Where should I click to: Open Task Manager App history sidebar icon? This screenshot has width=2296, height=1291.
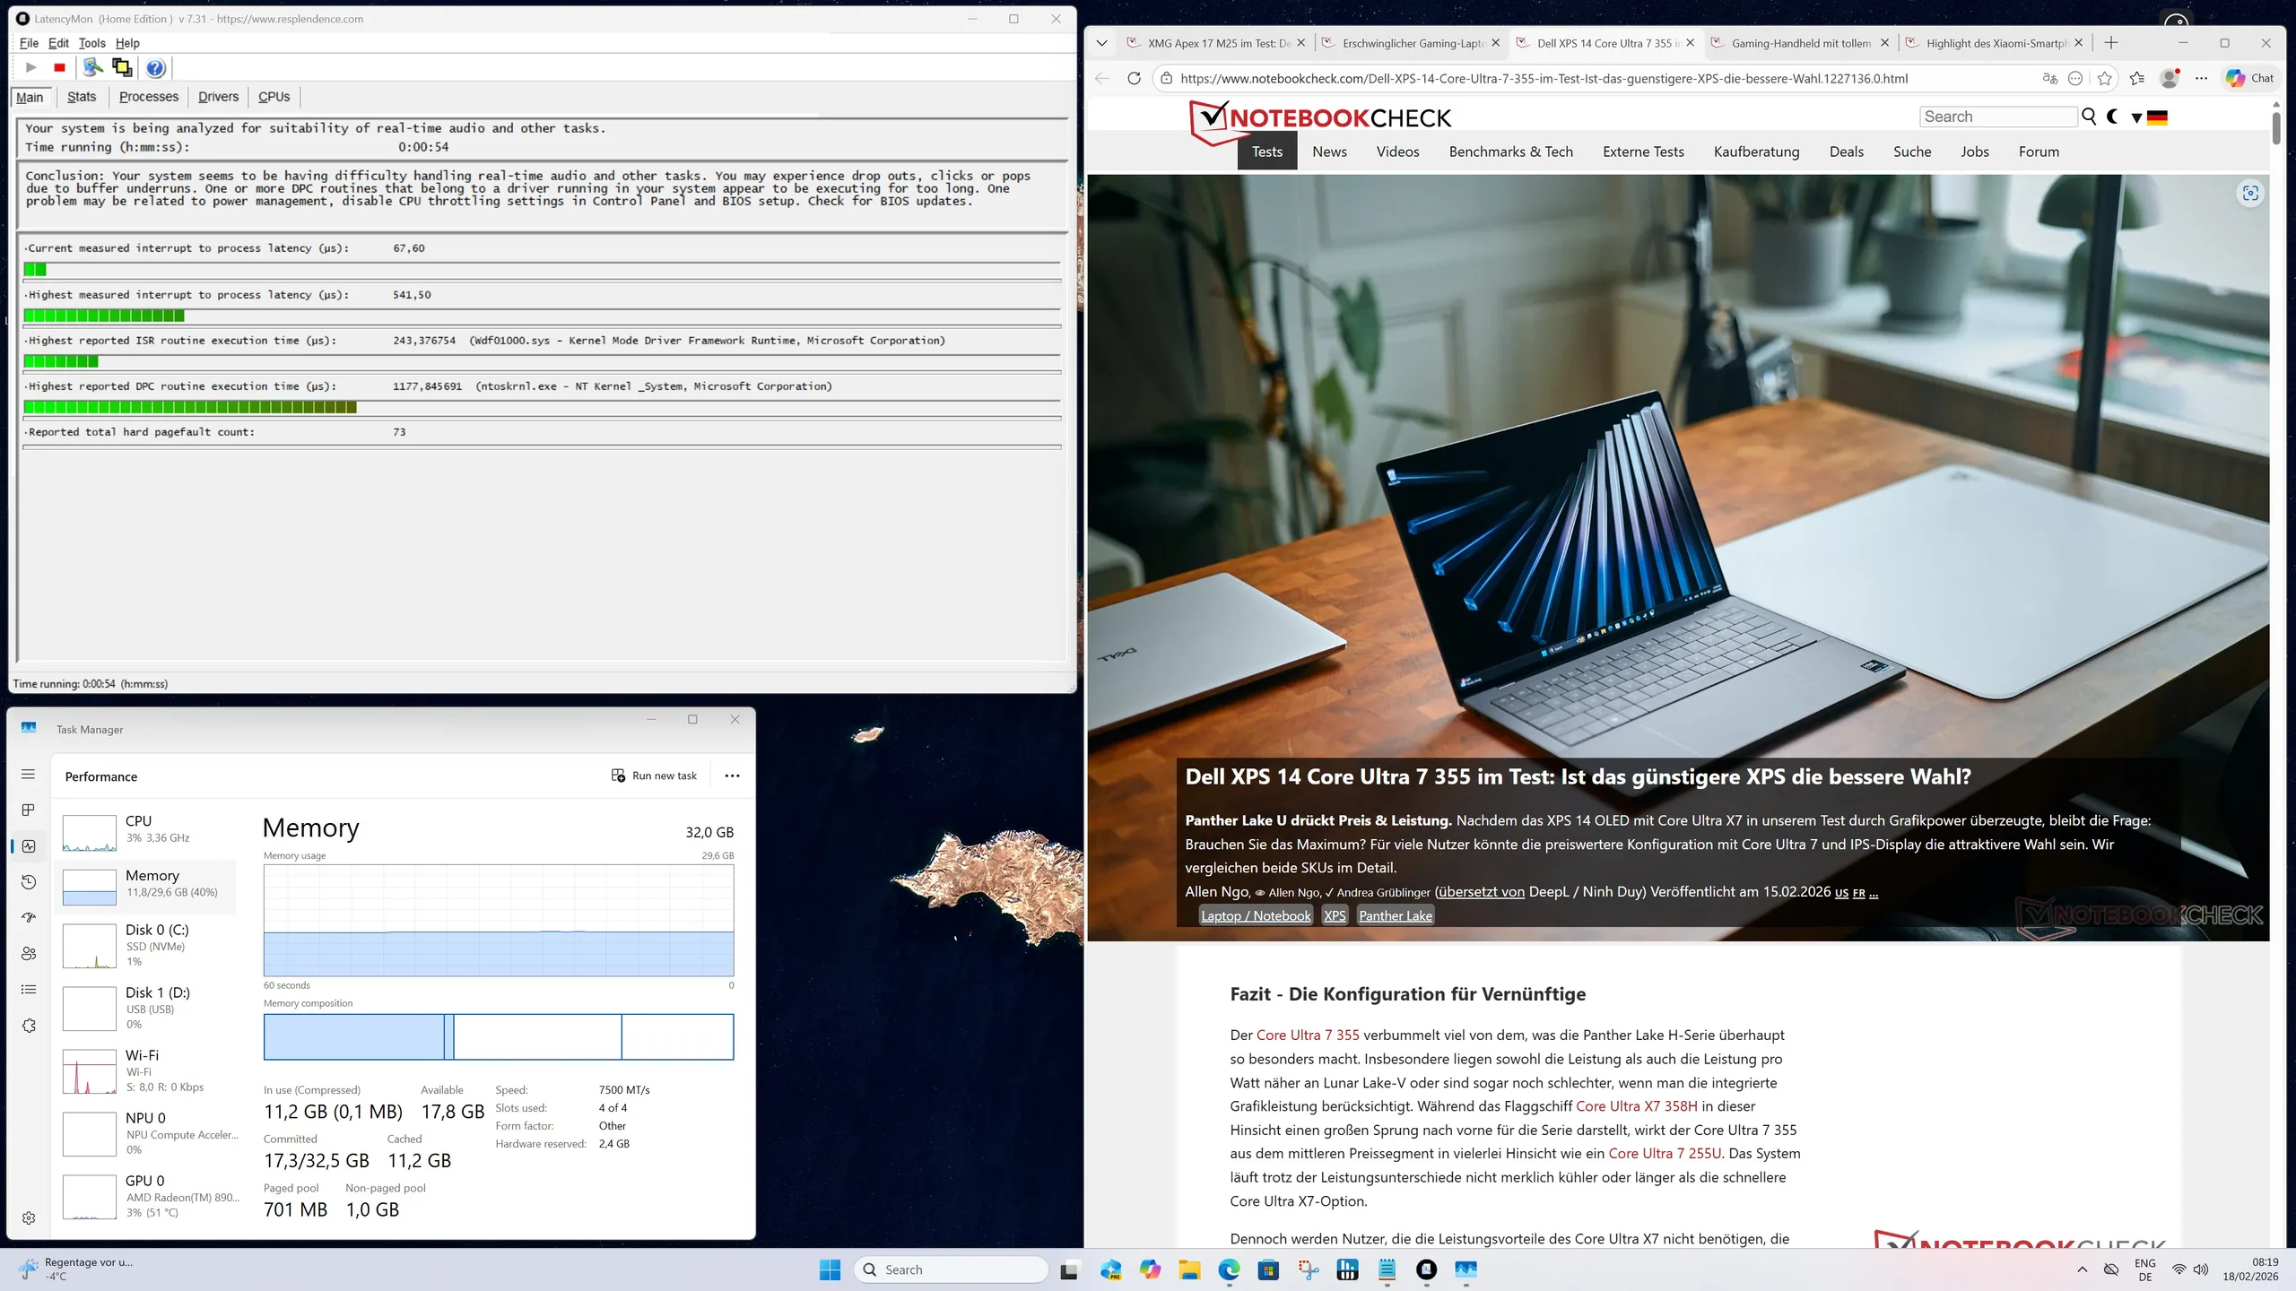click(x=29, y=882)
